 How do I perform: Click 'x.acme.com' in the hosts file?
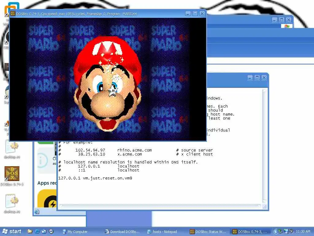130,154
